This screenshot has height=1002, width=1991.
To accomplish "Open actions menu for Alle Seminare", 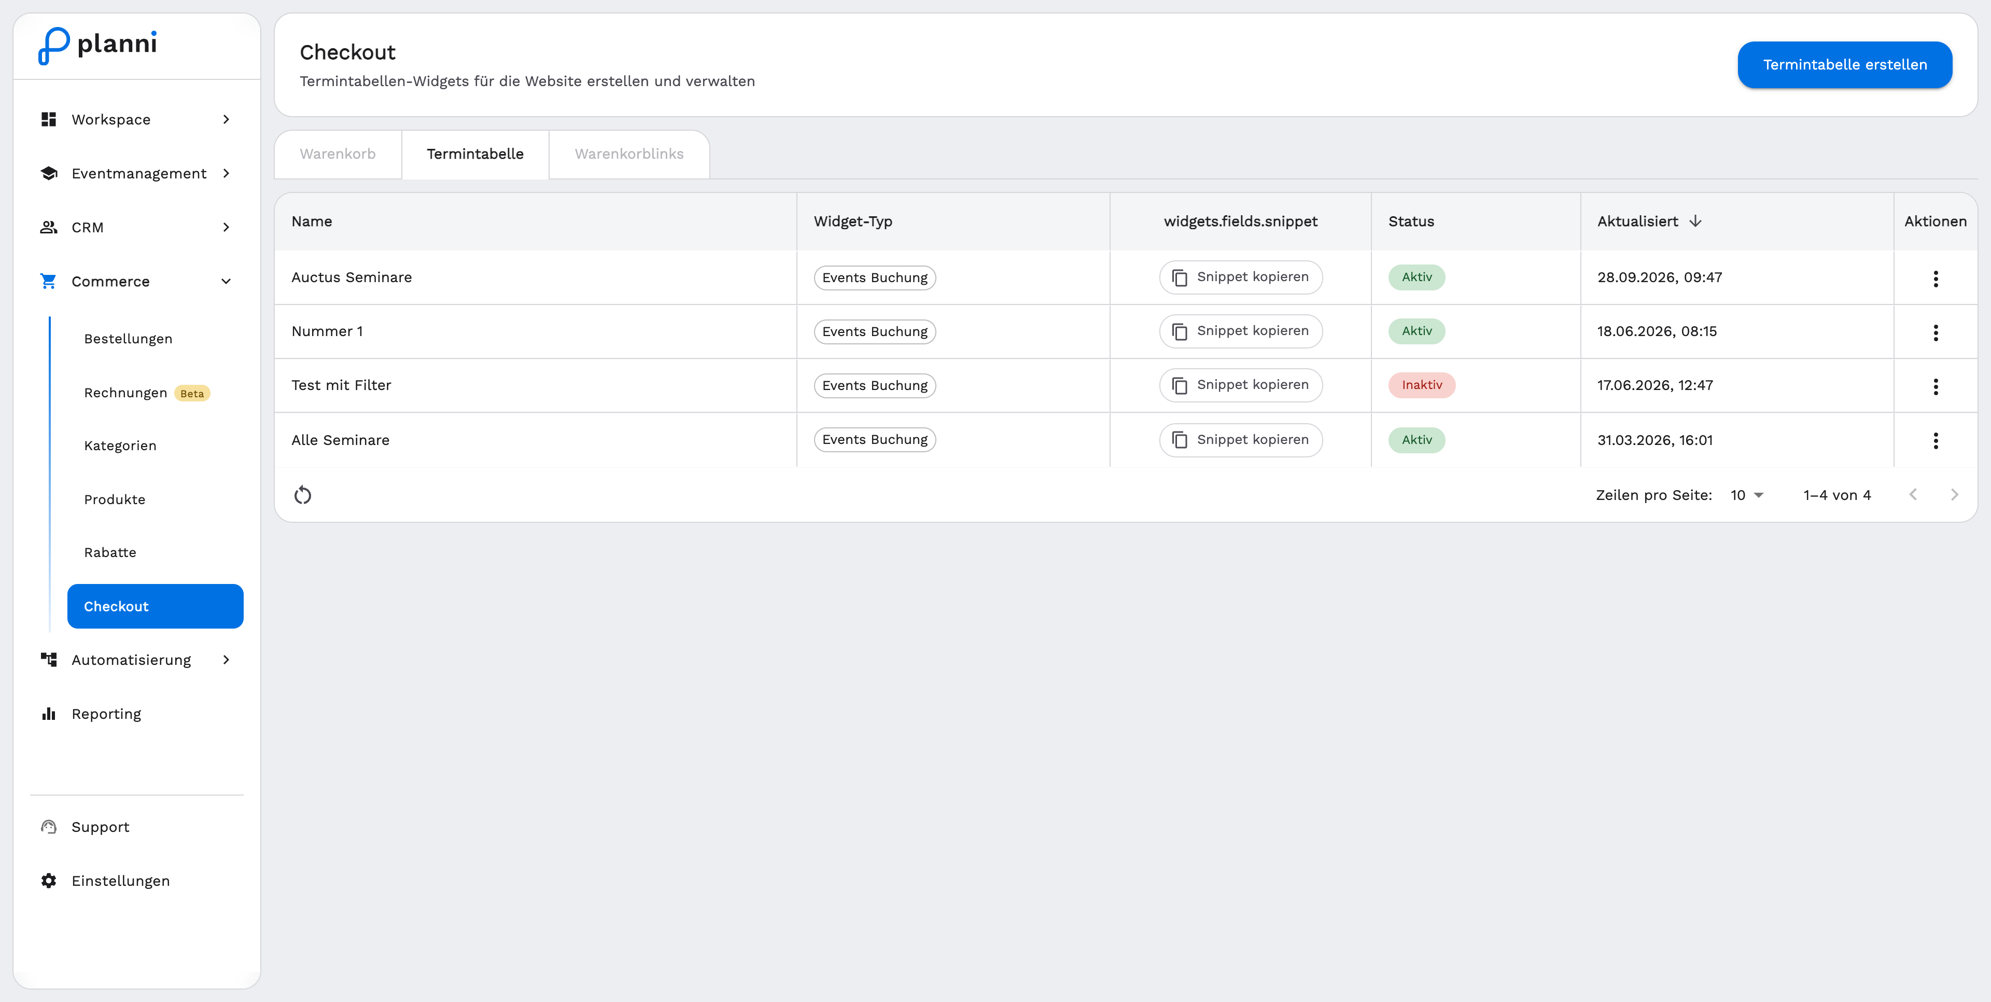I will 1936,441.
